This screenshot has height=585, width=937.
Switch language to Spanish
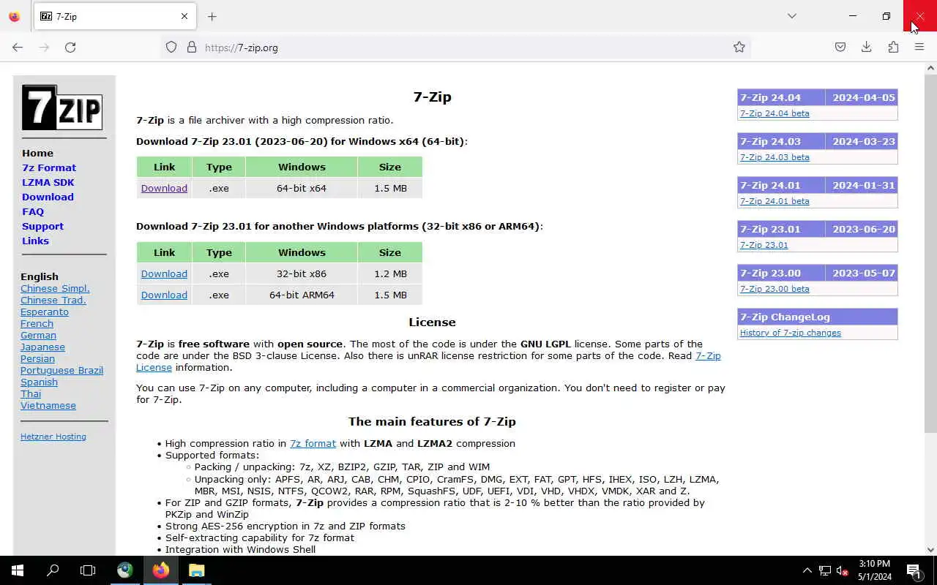click(x=39, y=382)
